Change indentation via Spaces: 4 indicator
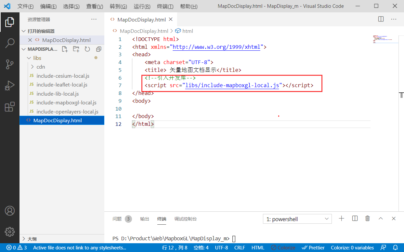Viewport: 404px width, 252px height. [201, 248]
